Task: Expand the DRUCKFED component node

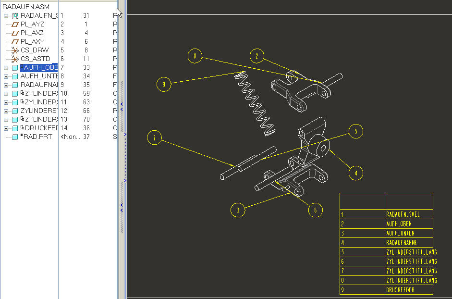Action: tap(6, 128)
